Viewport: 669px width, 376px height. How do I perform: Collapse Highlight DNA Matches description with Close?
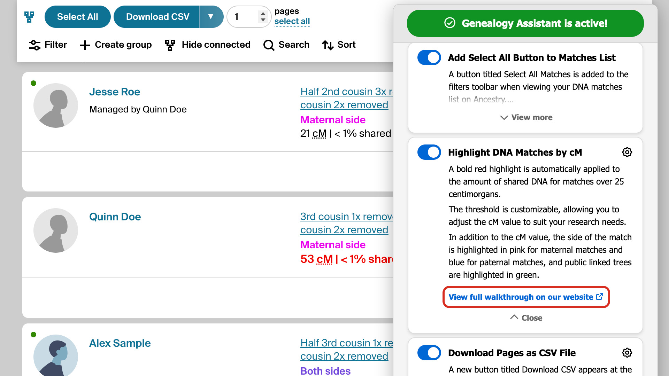coord(526,318)
